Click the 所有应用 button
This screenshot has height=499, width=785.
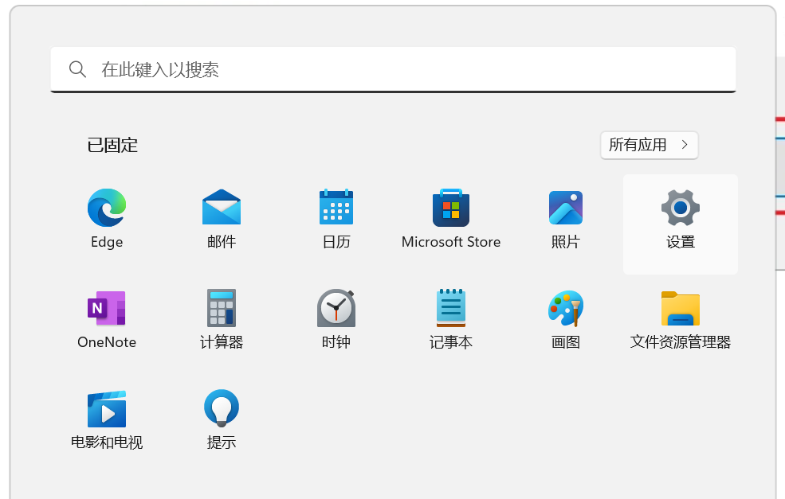coord(650,145)
